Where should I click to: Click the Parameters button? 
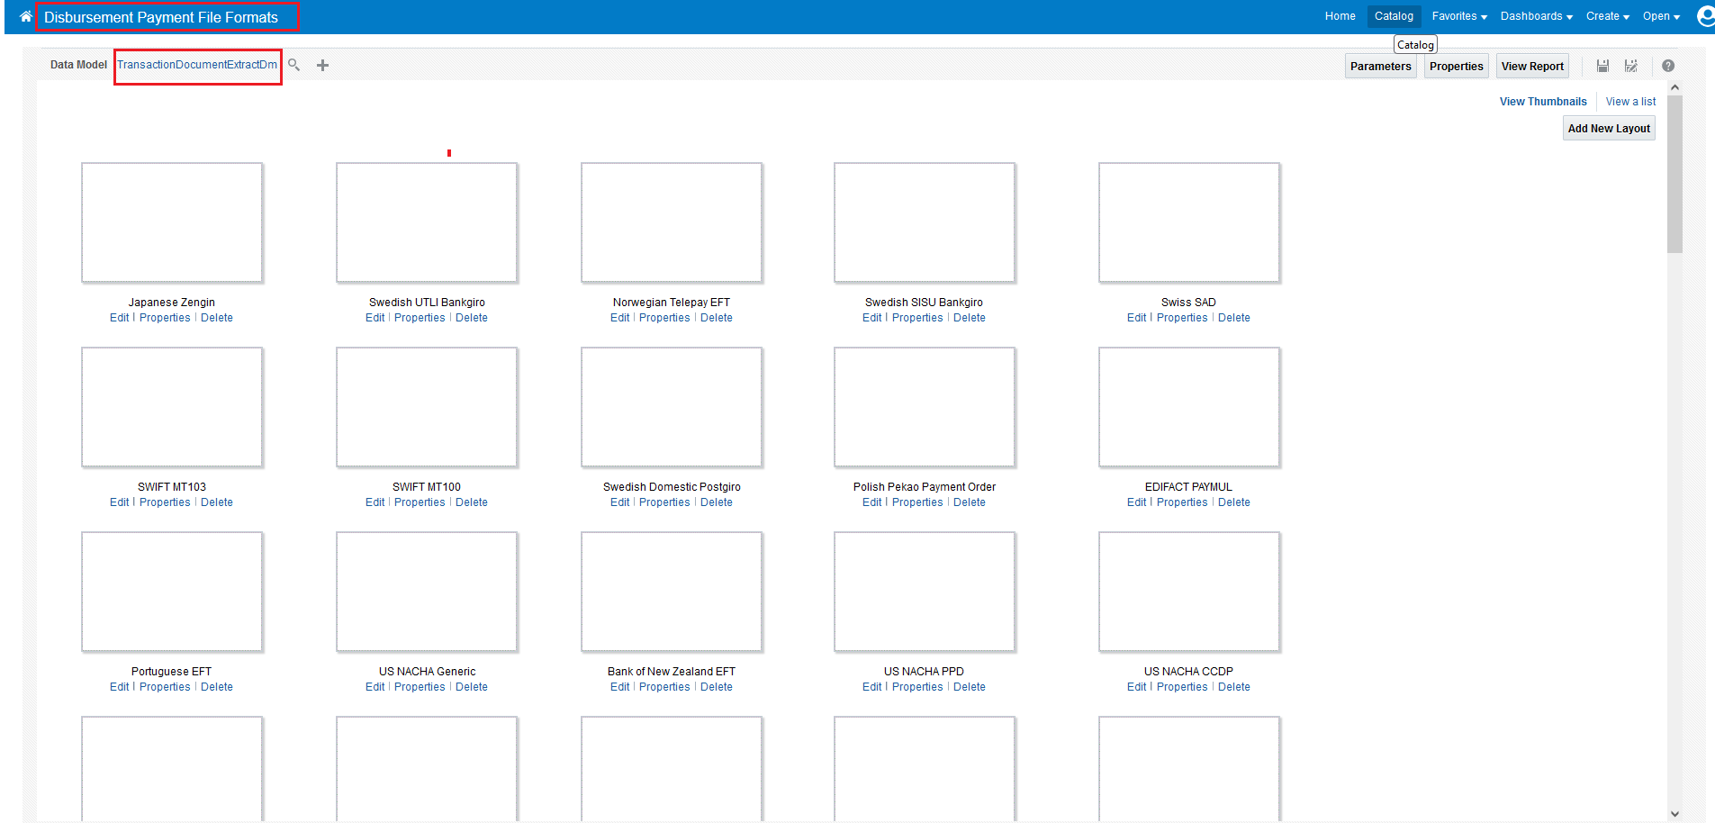[1380, 66]
